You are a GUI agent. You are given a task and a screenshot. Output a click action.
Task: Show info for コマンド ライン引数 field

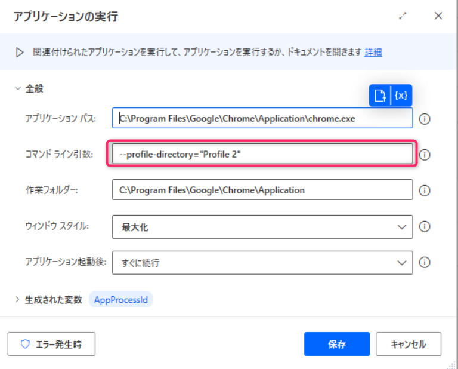[425, 155]
